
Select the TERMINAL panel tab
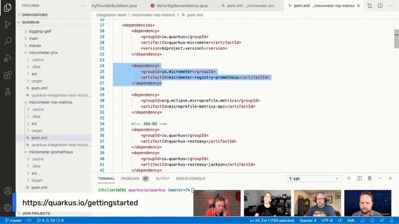coord(106,179)
